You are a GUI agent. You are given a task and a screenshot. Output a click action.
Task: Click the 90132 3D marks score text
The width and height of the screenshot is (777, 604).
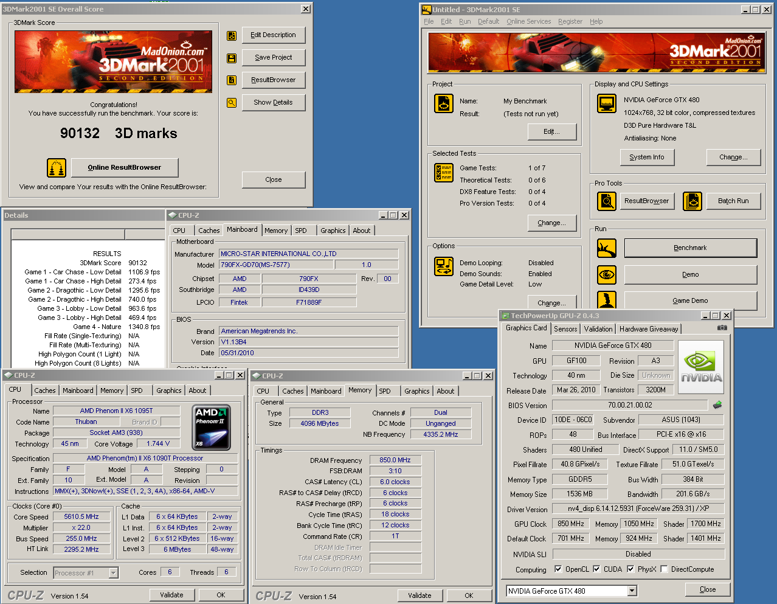point(119,134)
